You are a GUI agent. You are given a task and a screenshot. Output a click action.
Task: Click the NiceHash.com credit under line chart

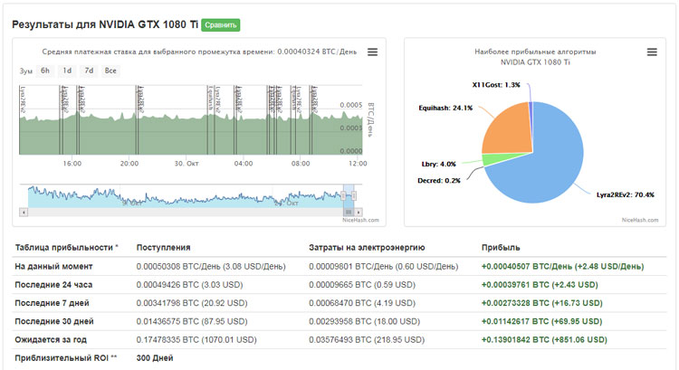click(360, 220)
